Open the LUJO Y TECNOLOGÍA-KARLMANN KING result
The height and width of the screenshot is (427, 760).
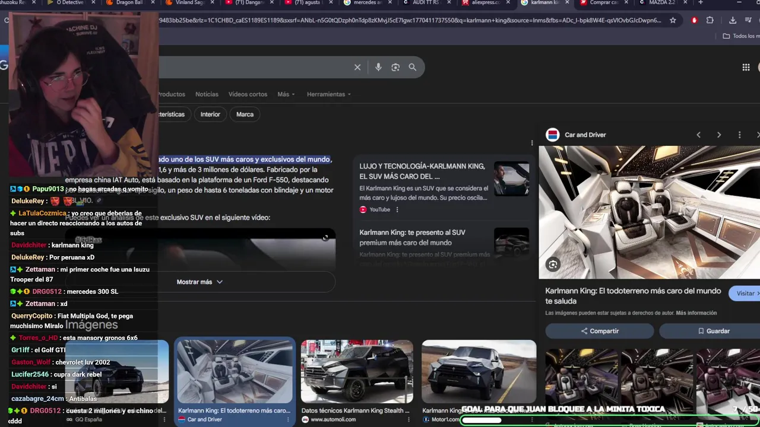pyautogui.click(x=422, y=171)
